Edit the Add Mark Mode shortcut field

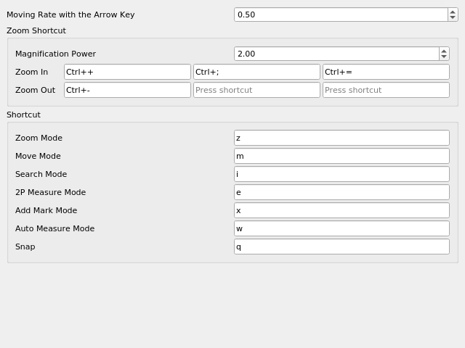[x=341, y=210]
